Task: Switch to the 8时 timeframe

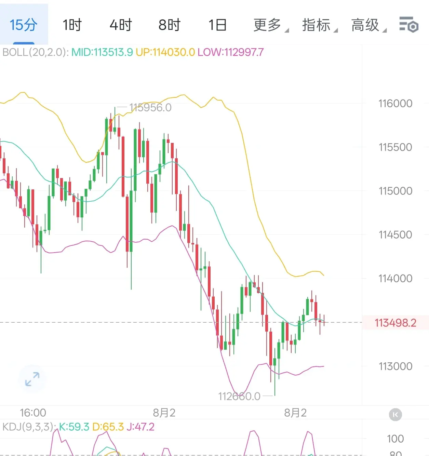Action: pos(169,25)
